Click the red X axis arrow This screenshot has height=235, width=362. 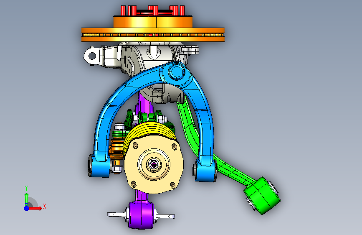click(x=35, y=208)
